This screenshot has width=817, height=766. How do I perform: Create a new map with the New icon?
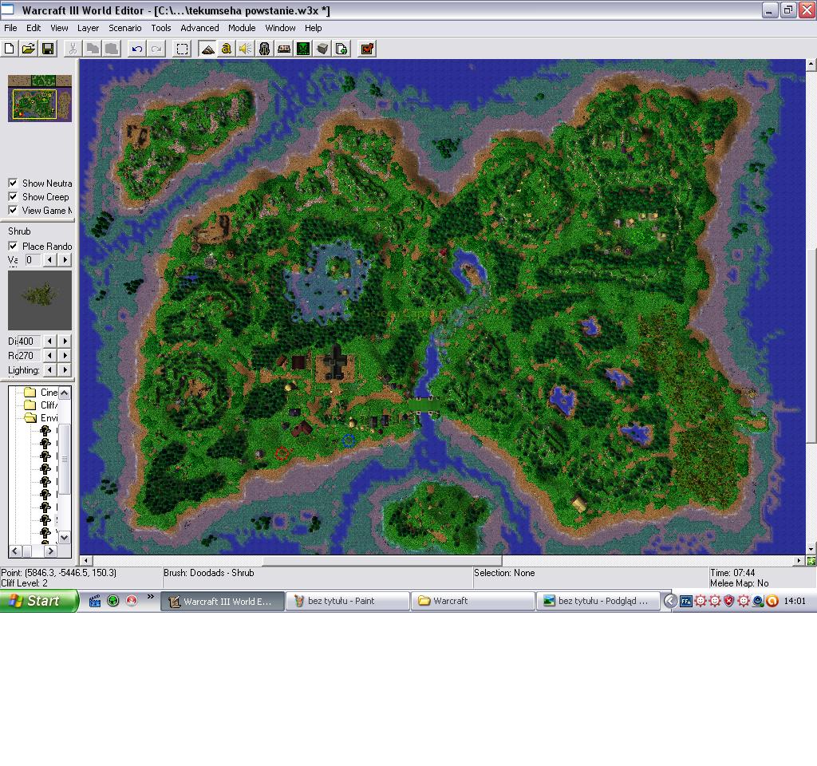(x=10, y=49)
